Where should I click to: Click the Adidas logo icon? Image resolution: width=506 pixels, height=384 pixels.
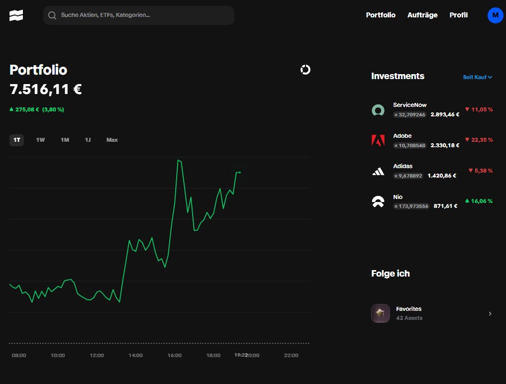click(378, 171)
